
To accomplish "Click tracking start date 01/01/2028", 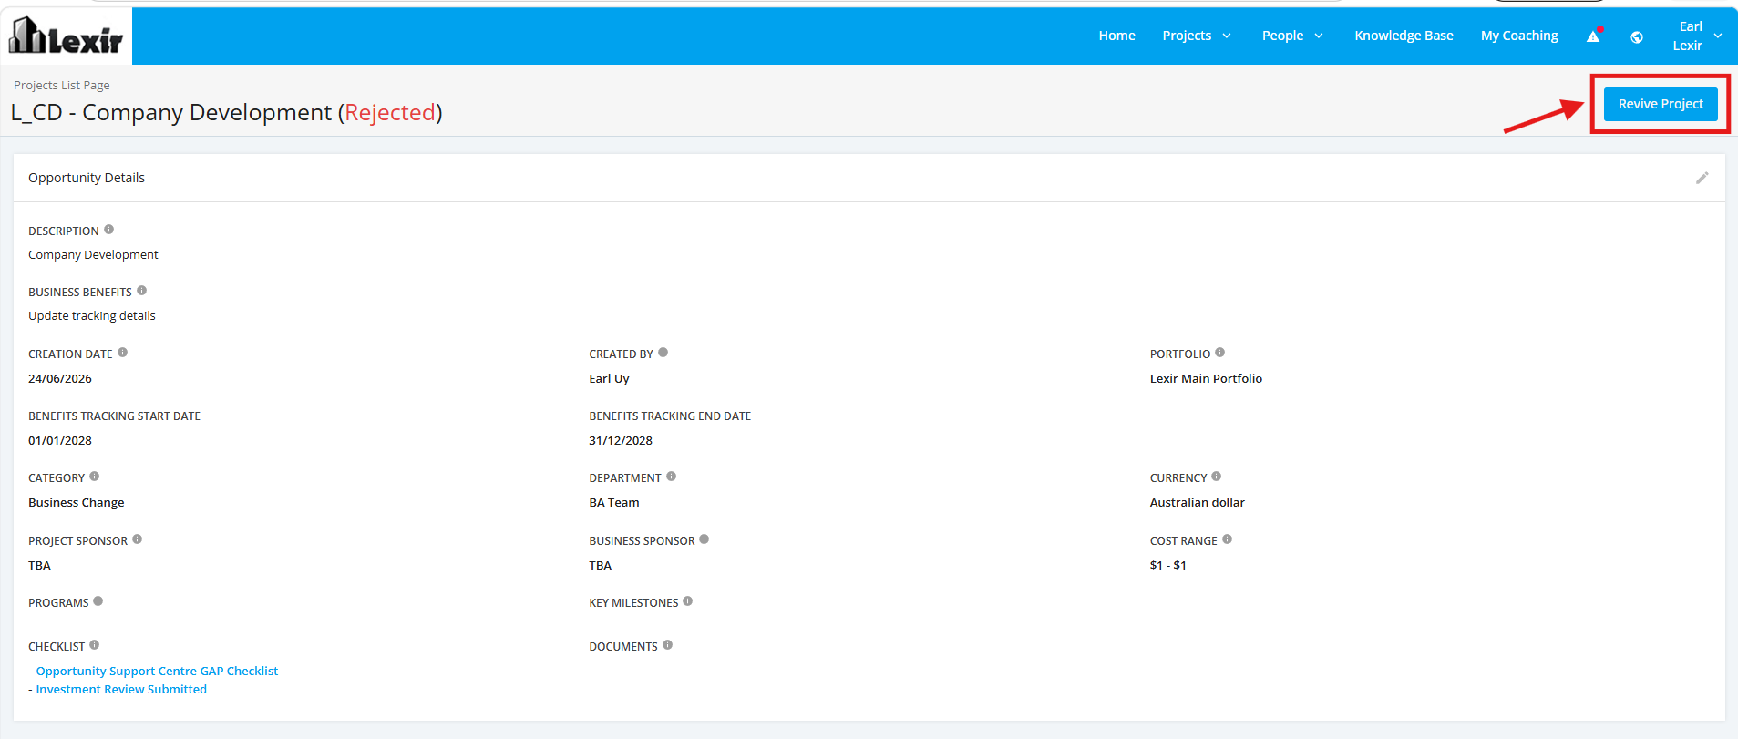I will pos(60,440).
